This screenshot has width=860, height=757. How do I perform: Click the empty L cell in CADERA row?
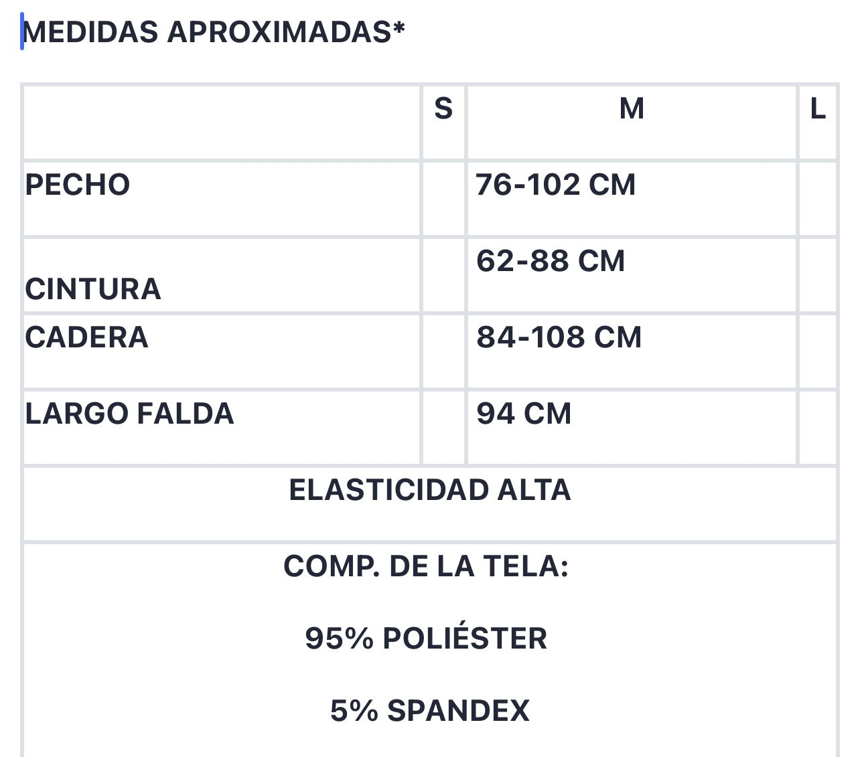pyautogui.click(x=818, y=351)
